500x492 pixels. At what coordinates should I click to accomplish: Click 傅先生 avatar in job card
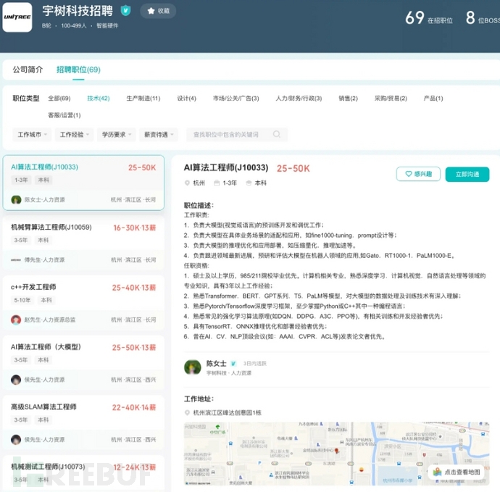coord(16,260)
